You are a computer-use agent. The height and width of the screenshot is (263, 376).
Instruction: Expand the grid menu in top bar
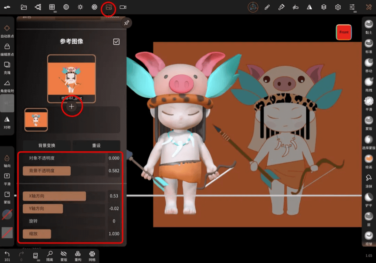pyautogui.click(x=52, y=7)
